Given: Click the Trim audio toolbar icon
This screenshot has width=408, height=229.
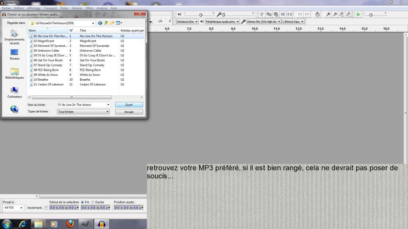Looking at the screenshot, I should point(283,15).
